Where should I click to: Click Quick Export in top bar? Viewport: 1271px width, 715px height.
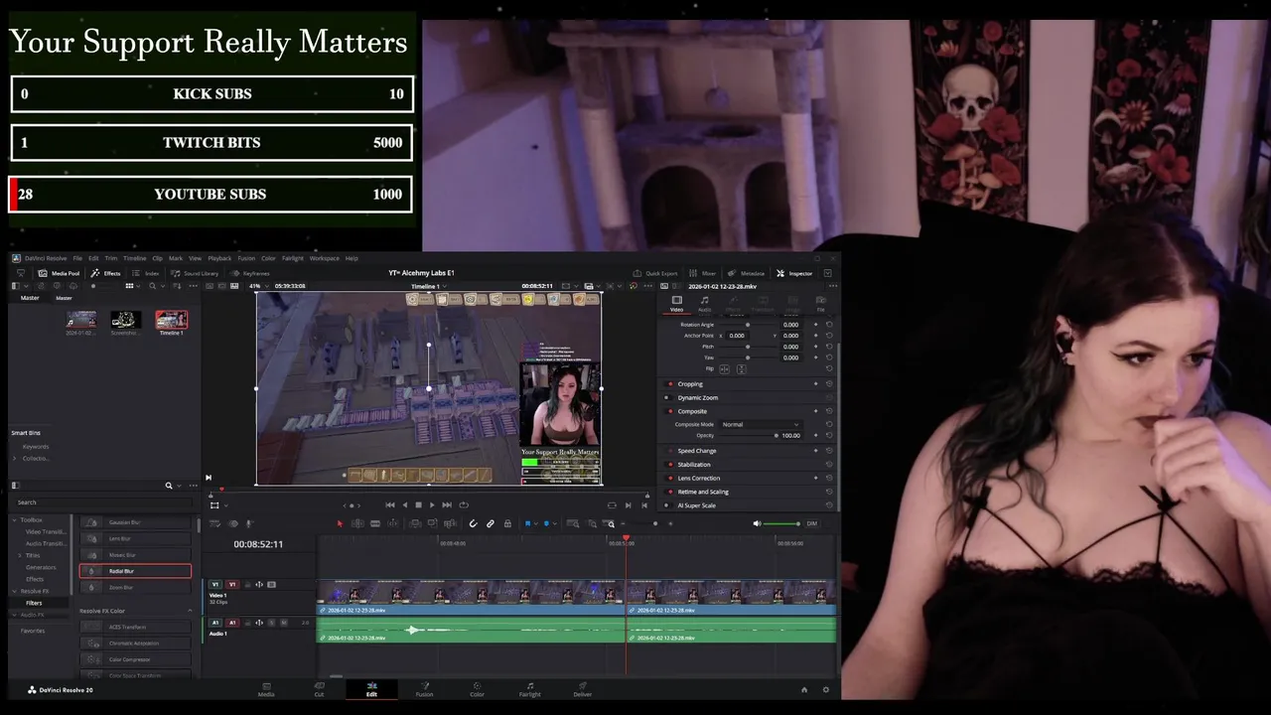click(655, 273)
